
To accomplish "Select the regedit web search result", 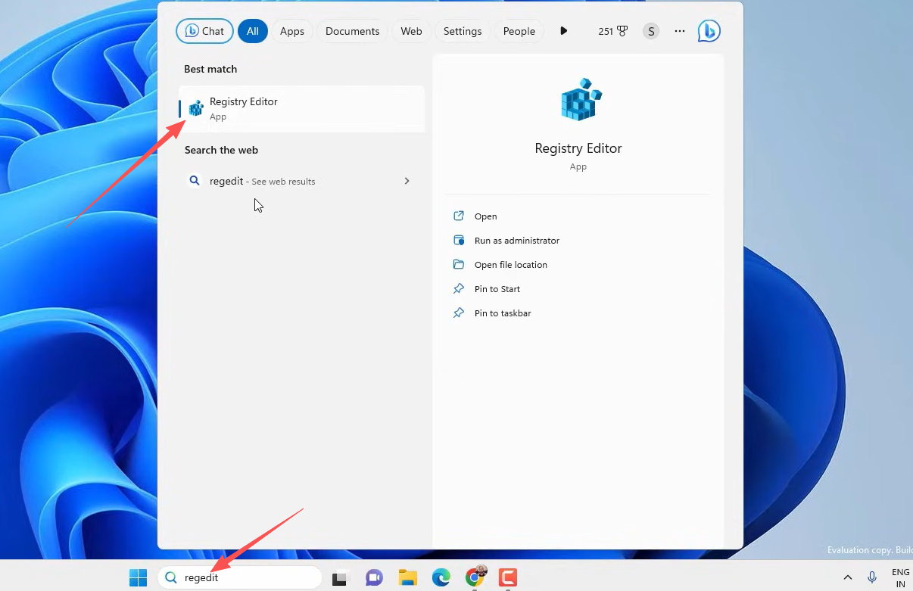I will 301,181.
